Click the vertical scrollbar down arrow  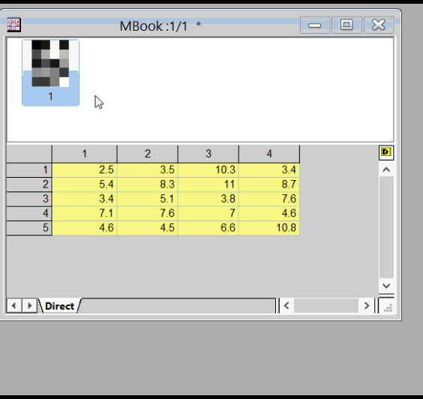386,286
